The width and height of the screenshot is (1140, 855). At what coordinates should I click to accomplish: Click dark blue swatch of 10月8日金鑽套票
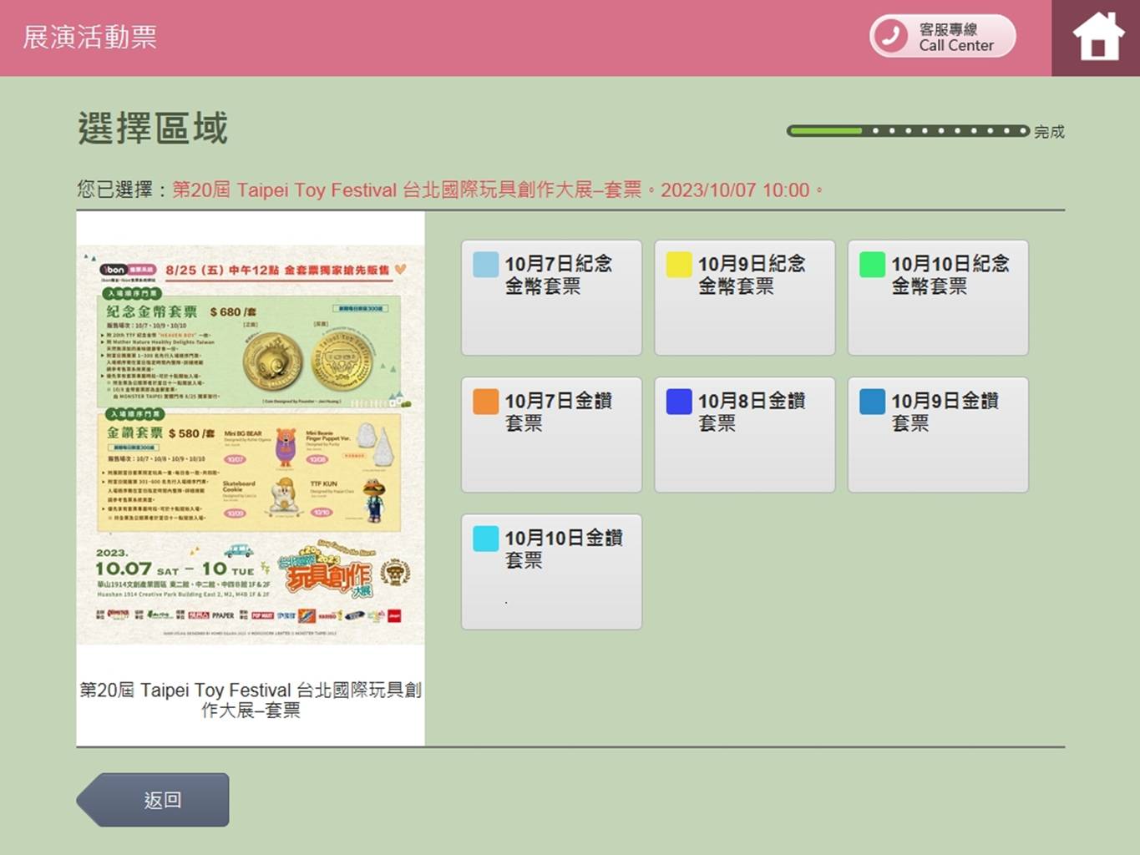679,402
